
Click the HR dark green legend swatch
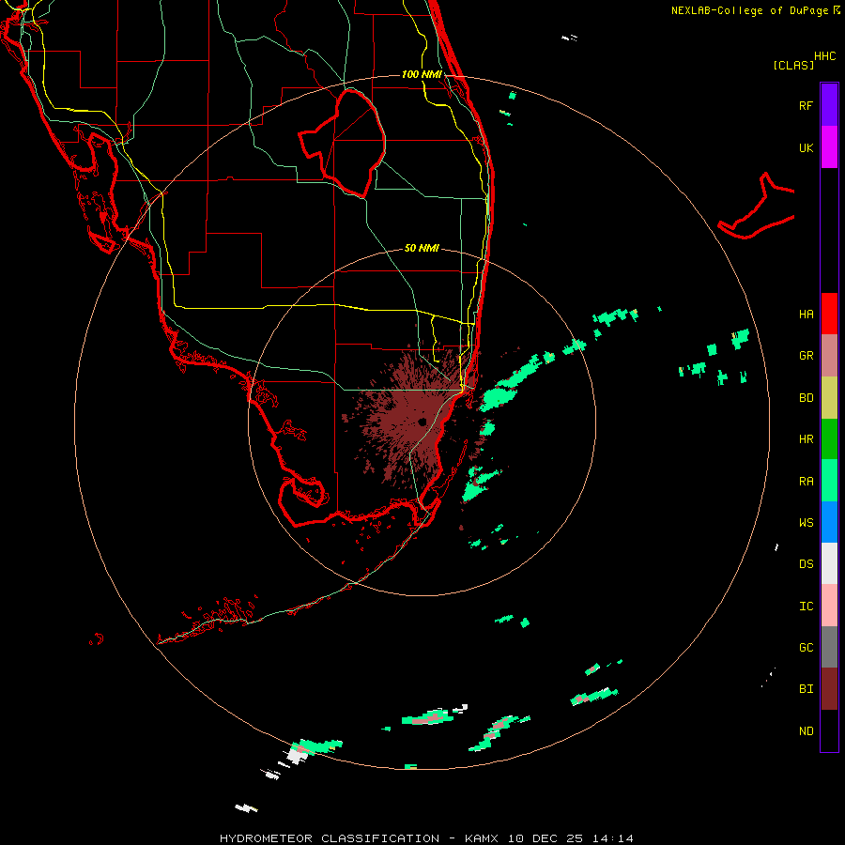click(x=829, y=438)
